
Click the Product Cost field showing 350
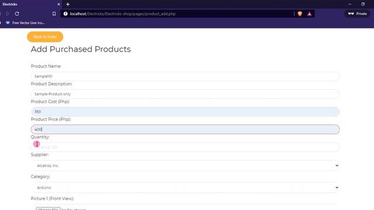[185, 111]
